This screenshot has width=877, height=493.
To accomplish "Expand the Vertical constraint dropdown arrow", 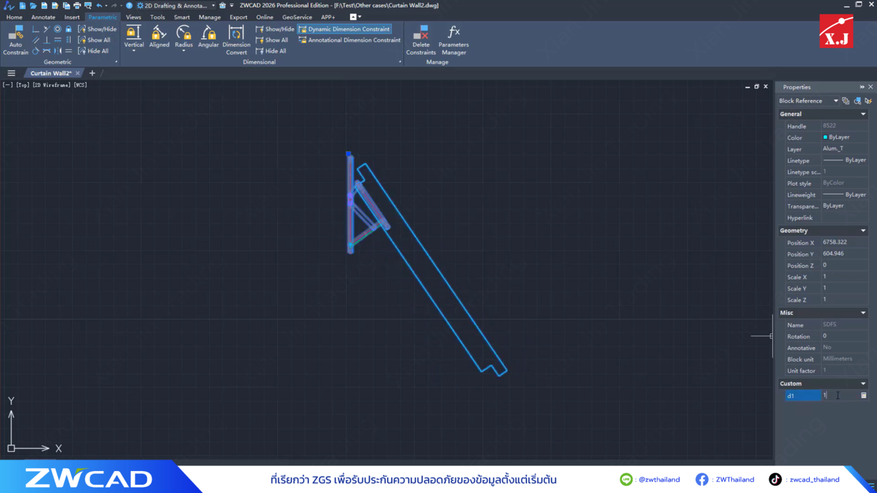I will click(x=134, y=51).
